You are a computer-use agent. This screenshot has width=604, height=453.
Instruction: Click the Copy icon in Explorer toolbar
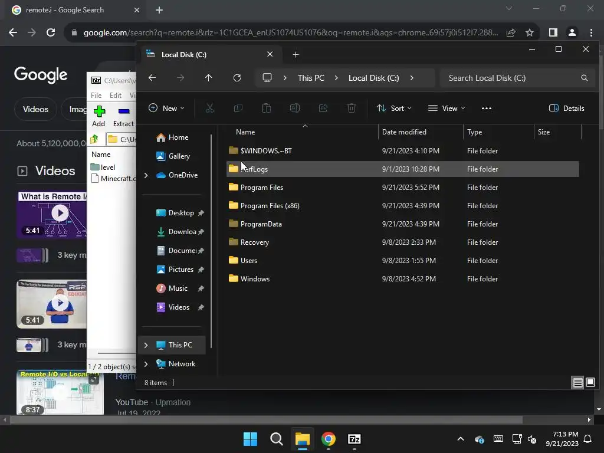(x=238, y=109)
